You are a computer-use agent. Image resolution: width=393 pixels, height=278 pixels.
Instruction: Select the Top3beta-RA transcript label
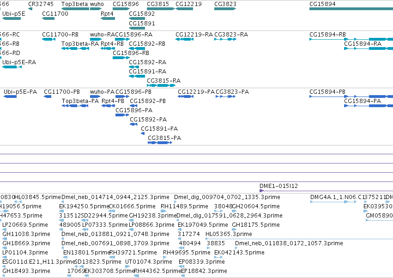[x=80, y=43]
